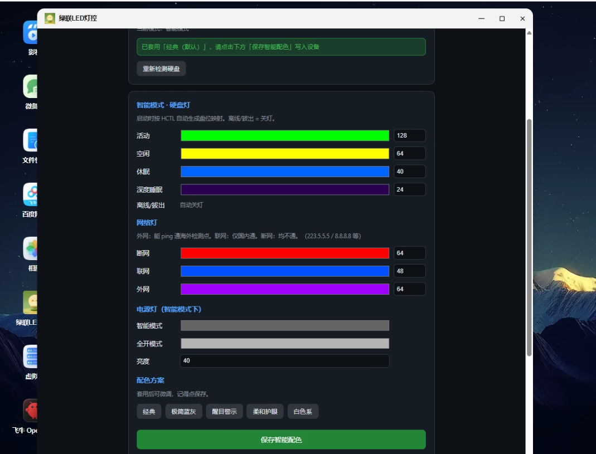Apply the 柔和护眼 color scheme
The image size is (596, 454).
(x=265, y=412)
